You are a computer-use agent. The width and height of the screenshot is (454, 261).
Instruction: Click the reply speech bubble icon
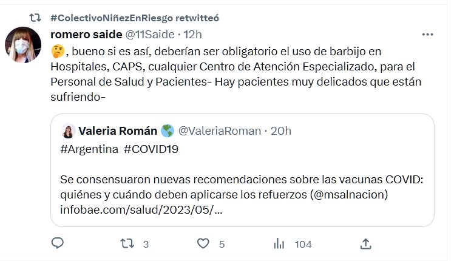(x=58, y=243)
